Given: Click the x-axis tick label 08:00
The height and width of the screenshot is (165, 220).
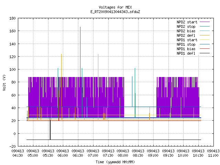Looking at the screenshot, I should pos(123,155).
